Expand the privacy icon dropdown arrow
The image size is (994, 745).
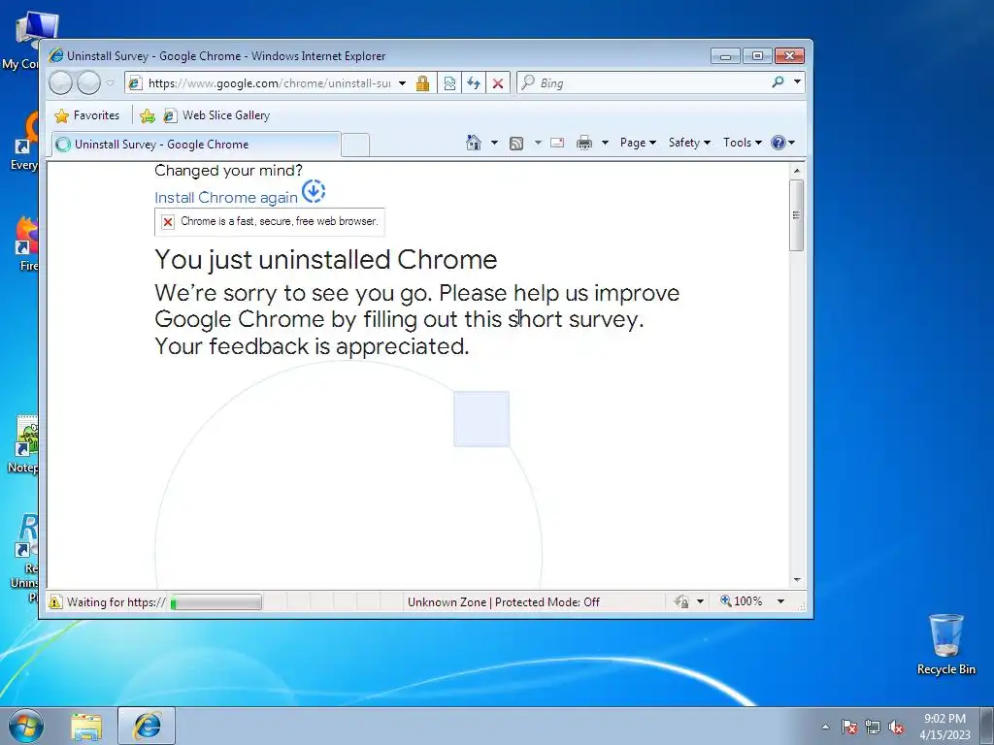[700, 601]
